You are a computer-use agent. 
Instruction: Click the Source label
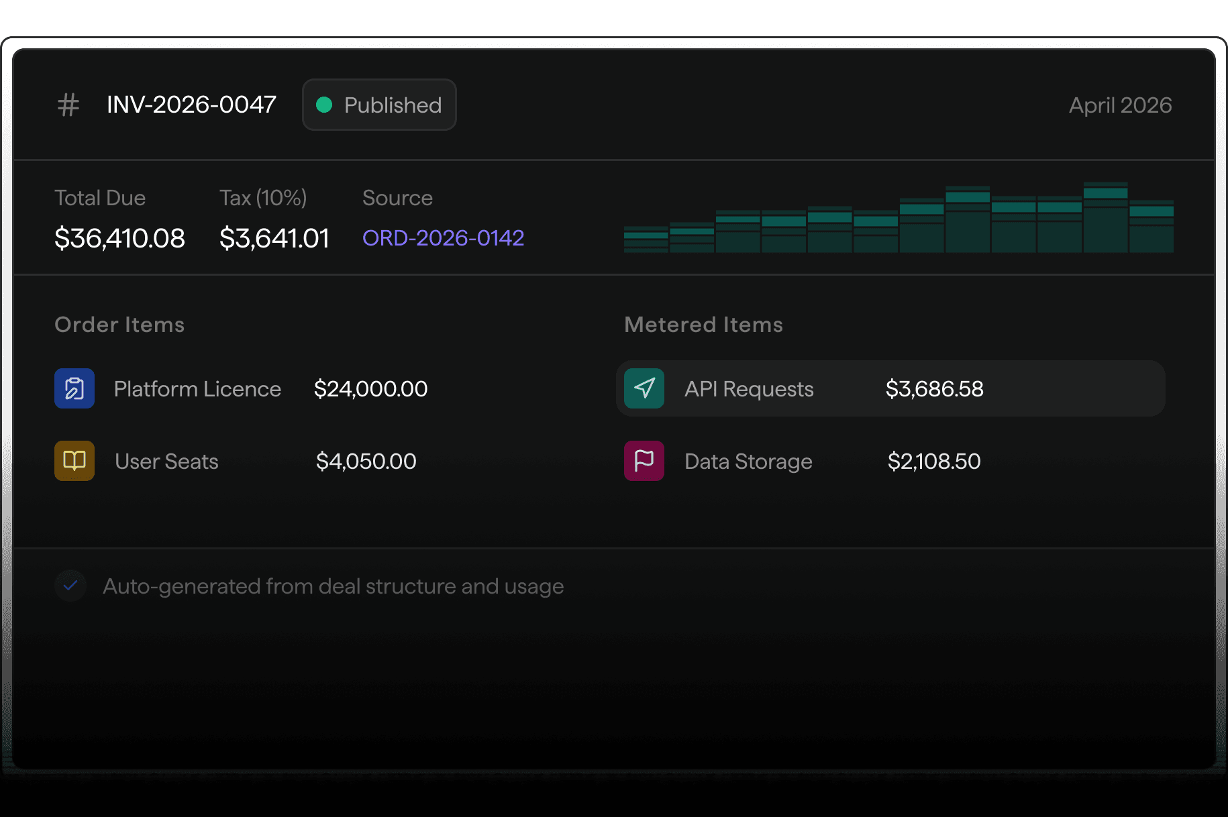click(397, 198)
